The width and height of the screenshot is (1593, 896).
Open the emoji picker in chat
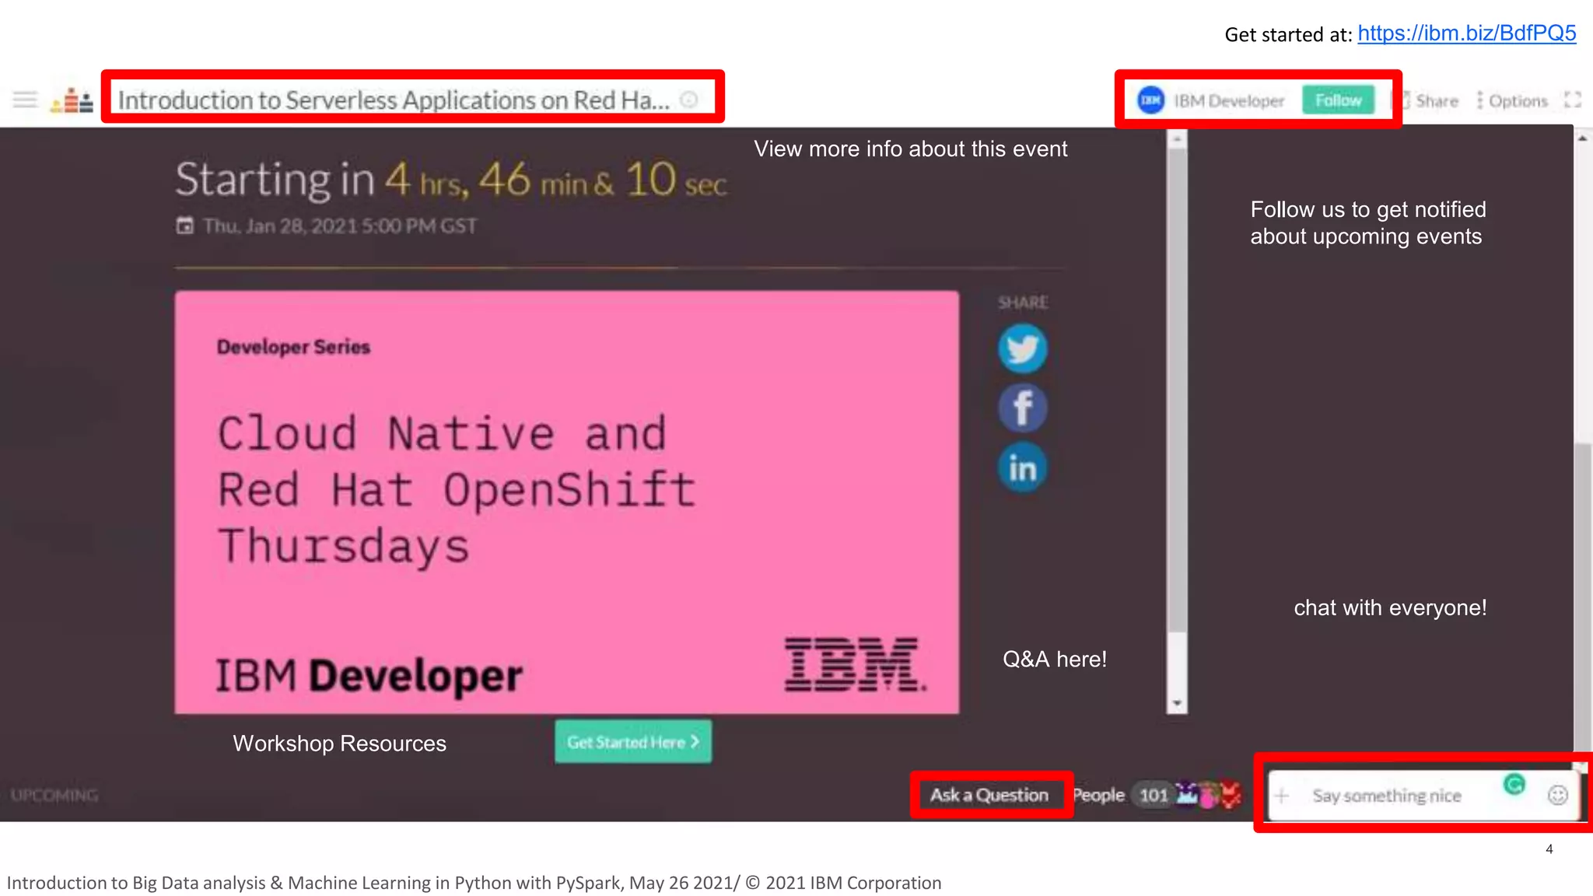pos(1557,795)
